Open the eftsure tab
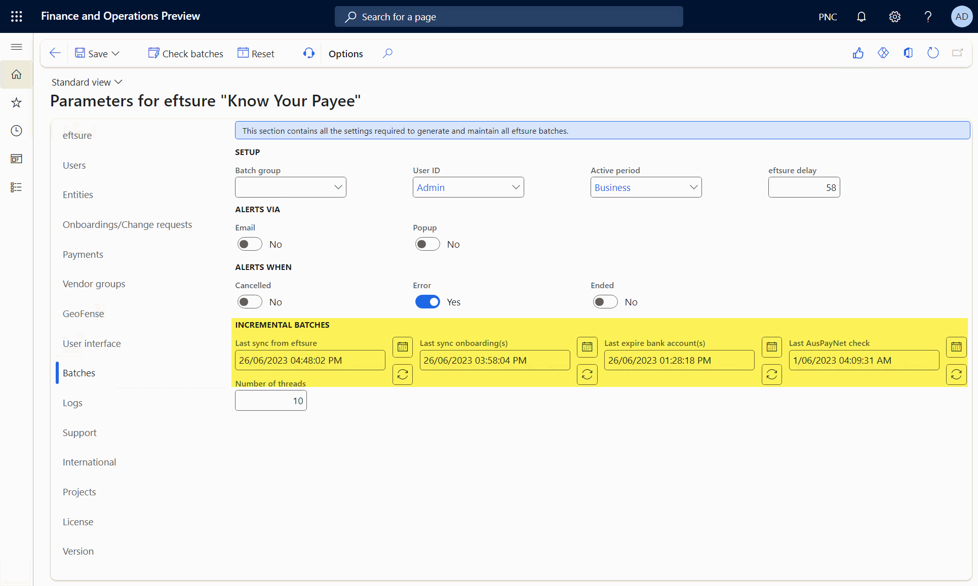 pyautogui.click(x=77, y=135)
